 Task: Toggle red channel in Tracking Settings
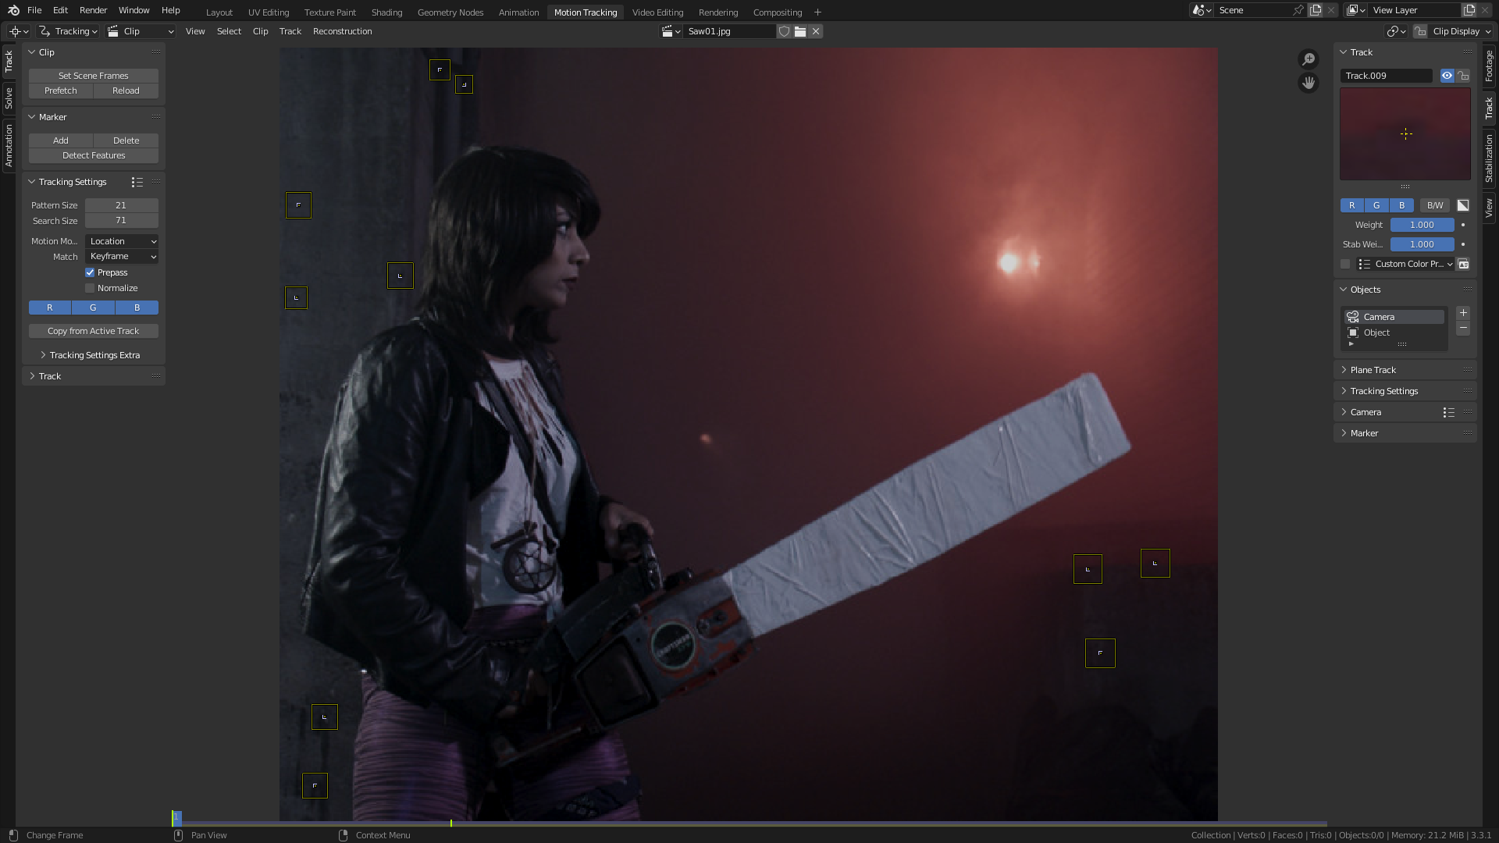click(x=50, y=308)
